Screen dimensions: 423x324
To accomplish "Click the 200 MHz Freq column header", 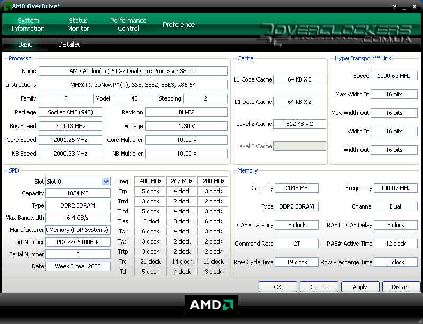I will (x=214, y=181).
